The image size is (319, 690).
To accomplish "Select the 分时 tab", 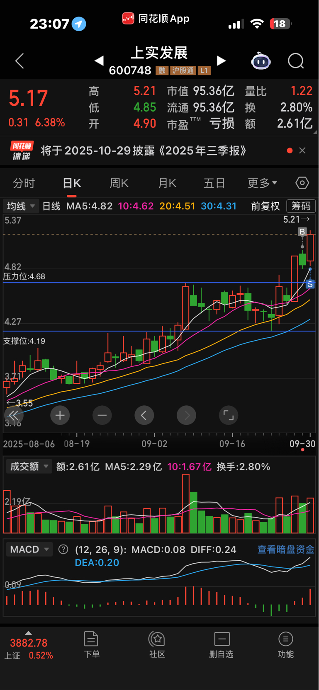I will [x=24, y=183].
